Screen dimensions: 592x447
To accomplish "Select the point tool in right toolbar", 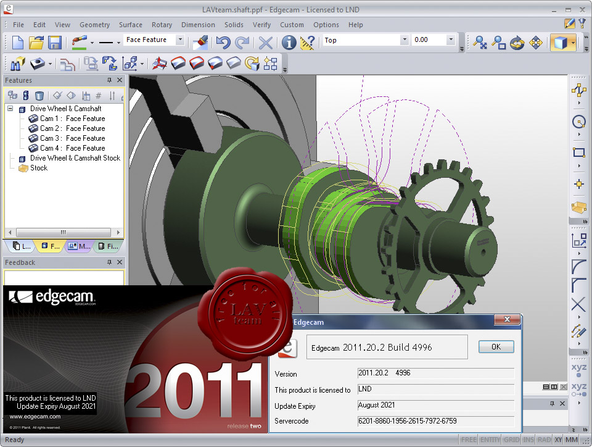I will (x=579, y=184).
